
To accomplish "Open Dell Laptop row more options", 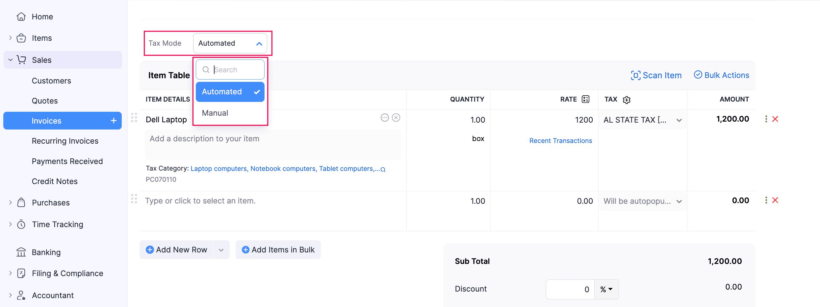I will click(x=766, y=119).
